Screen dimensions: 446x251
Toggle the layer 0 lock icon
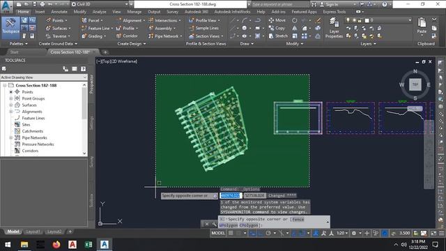click(360, 20)
